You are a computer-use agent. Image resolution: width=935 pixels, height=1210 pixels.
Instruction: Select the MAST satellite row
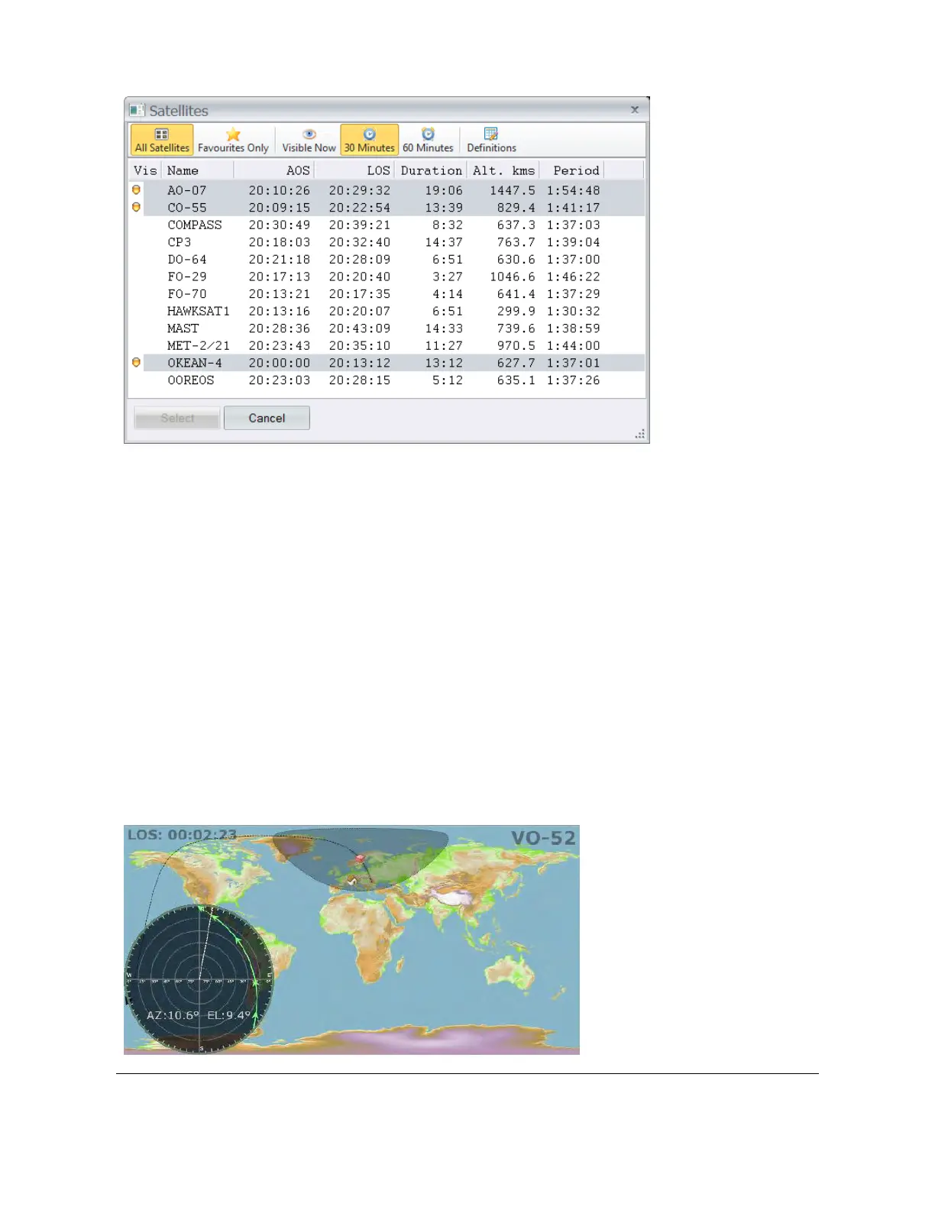coord(387,328)
